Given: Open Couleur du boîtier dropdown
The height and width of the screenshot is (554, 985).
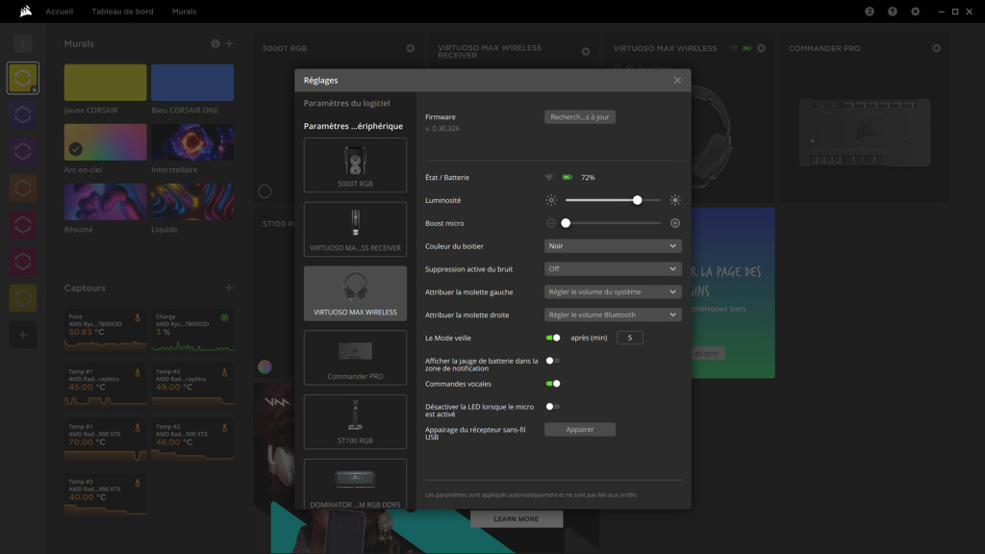Looking at the screenshot, I should [613, 246].
